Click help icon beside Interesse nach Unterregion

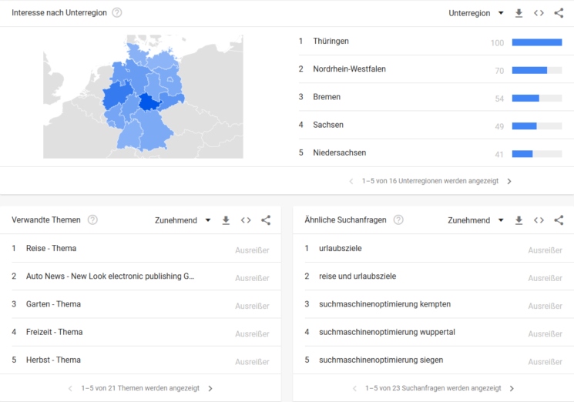tap(117, 13)
